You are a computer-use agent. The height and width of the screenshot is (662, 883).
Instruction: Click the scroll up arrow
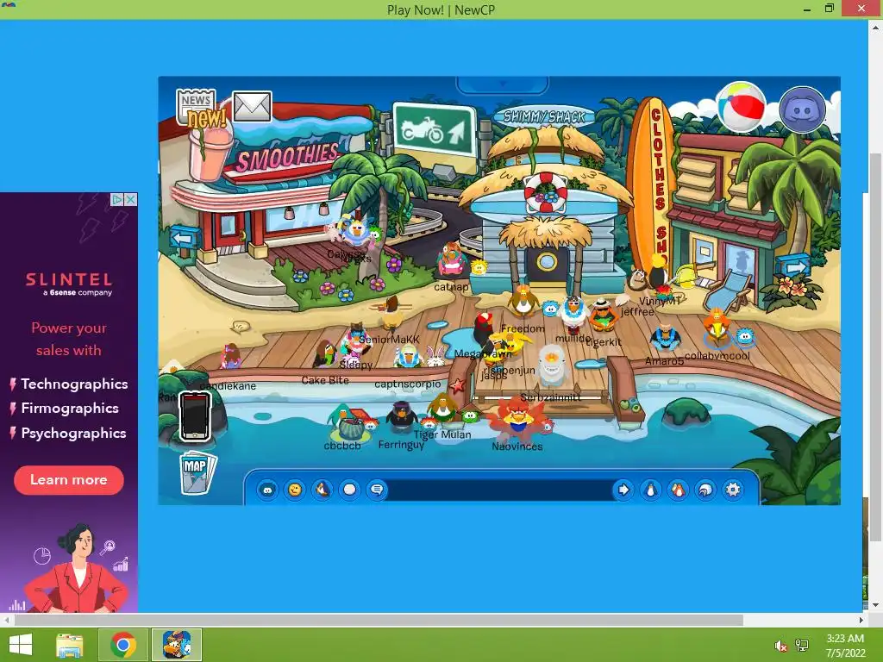point(876,27)
